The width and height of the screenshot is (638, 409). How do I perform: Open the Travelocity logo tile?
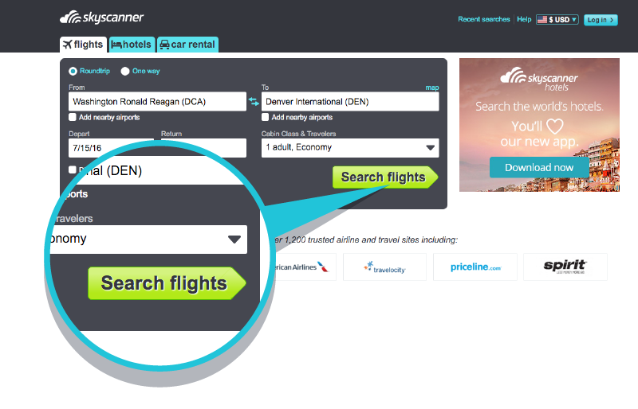coord(385,267)
